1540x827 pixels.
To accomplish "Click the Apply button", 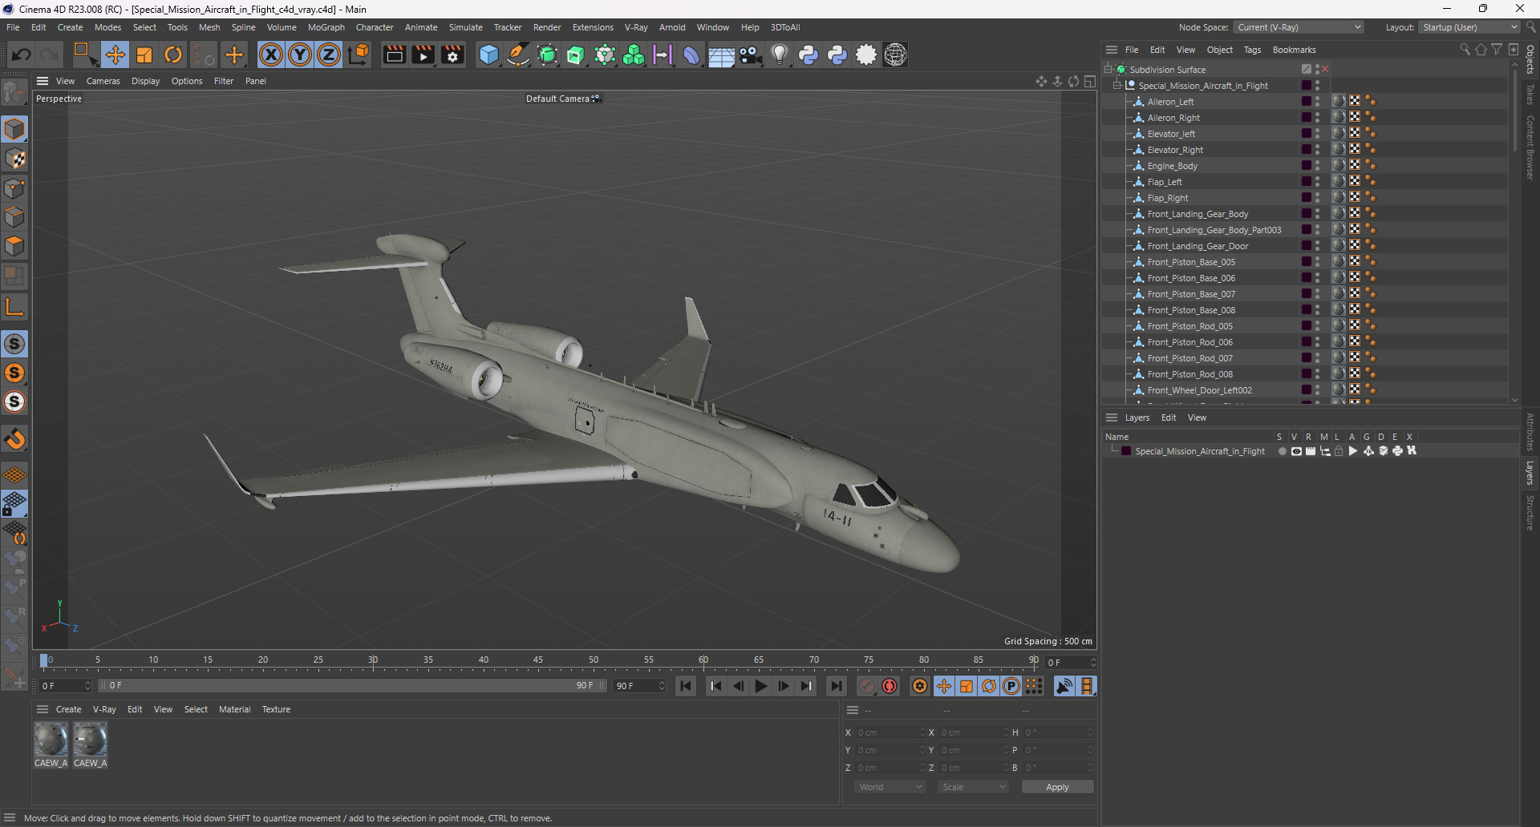I will [1057, 787].
